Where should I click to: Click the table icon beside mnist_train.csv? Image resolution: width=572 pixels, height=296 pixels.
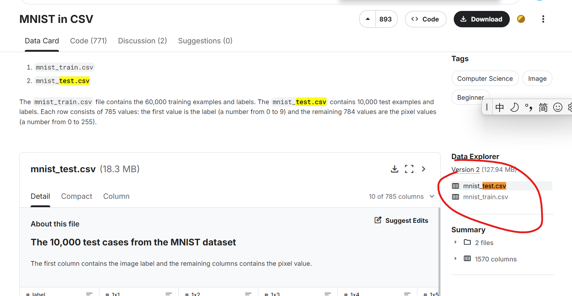click(456, 197)
